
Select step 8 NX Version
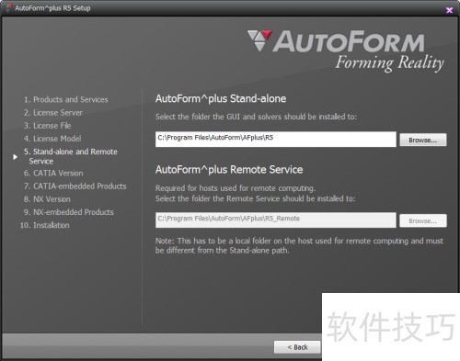[x=47, y=199]
